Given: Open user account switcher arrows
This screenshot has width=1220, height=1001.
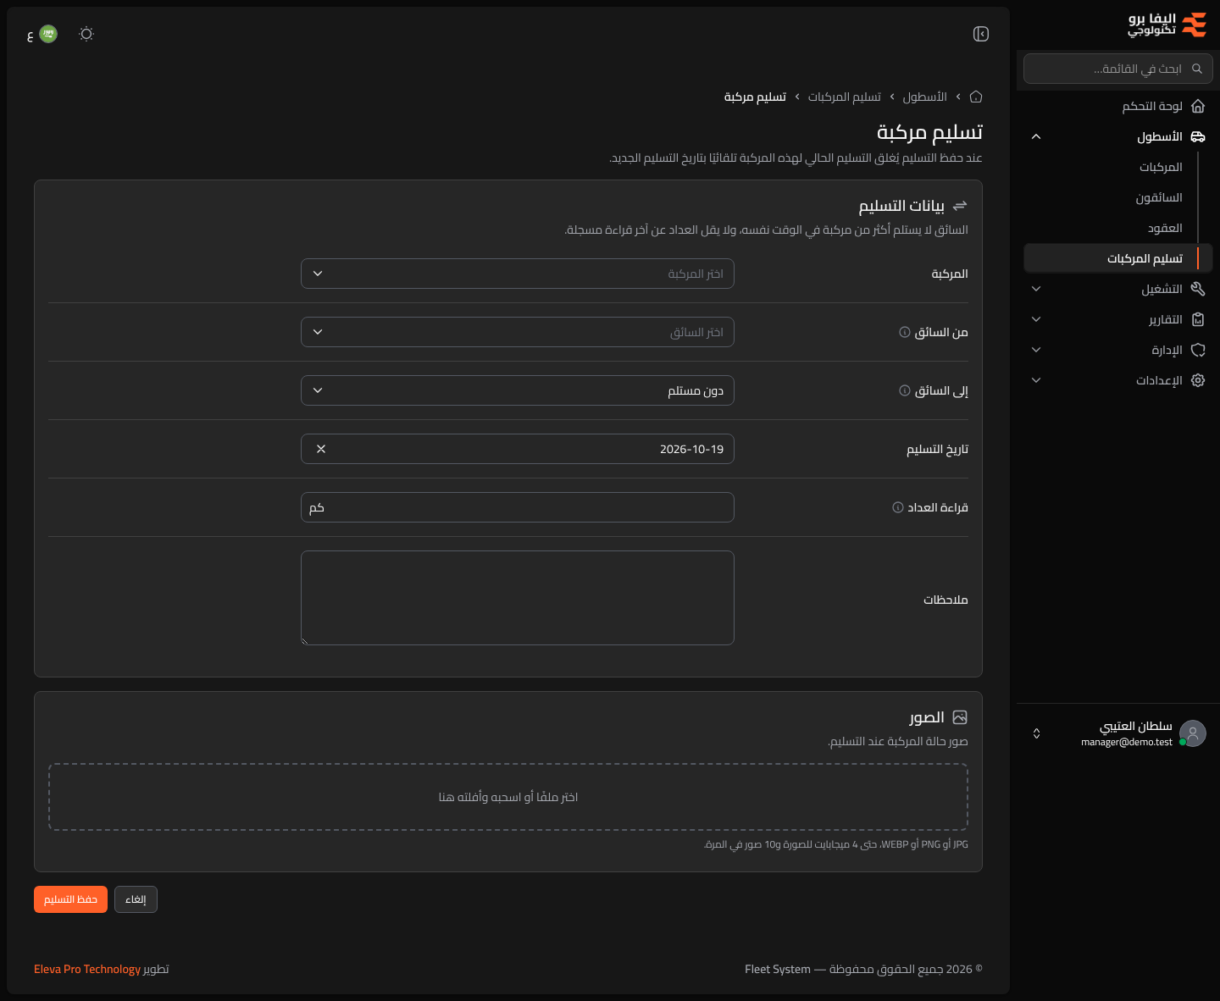Looking at the screenshot, I should pos(1036,733).
